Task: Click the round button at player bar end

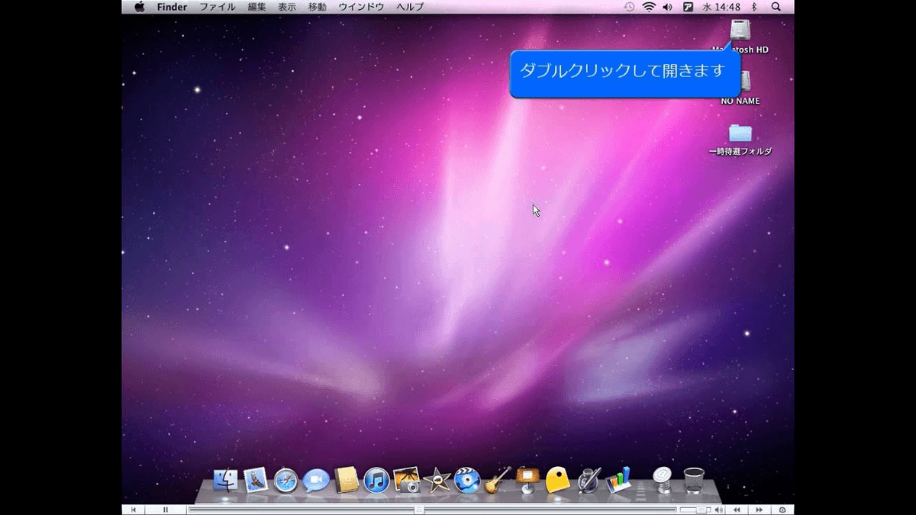Action: pyautogui.click(x=782, y=510)
